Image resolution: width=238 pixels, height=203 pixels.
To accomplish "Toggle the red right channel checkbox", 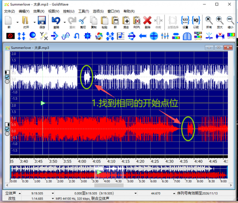I will [7, 129].
